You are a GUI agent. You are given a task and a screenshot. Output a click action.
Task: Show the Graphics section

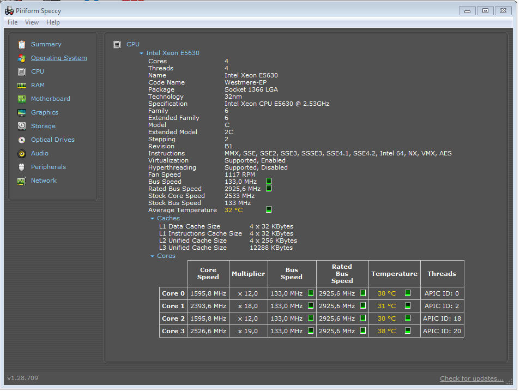click(45, 112)
